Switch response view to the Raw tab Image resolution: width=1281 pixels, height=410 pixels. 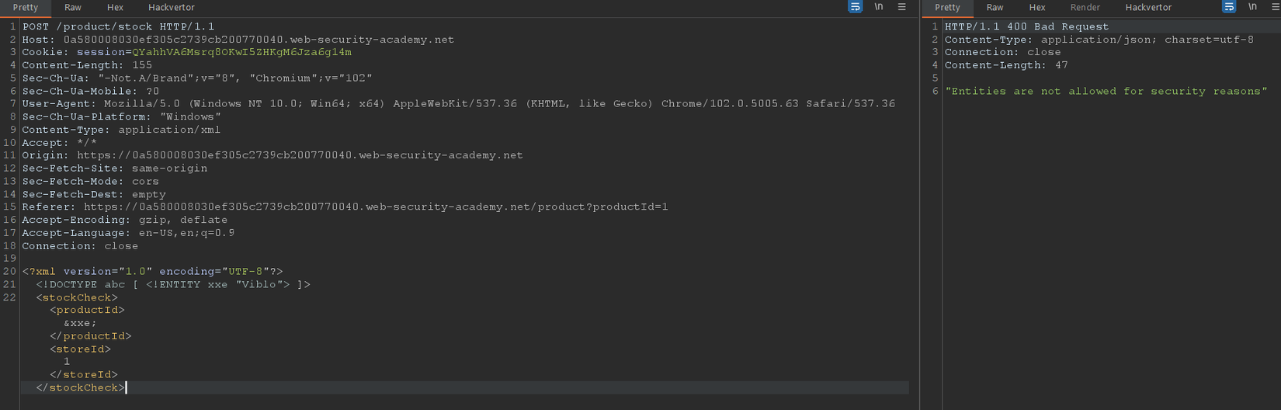point(995,8)
